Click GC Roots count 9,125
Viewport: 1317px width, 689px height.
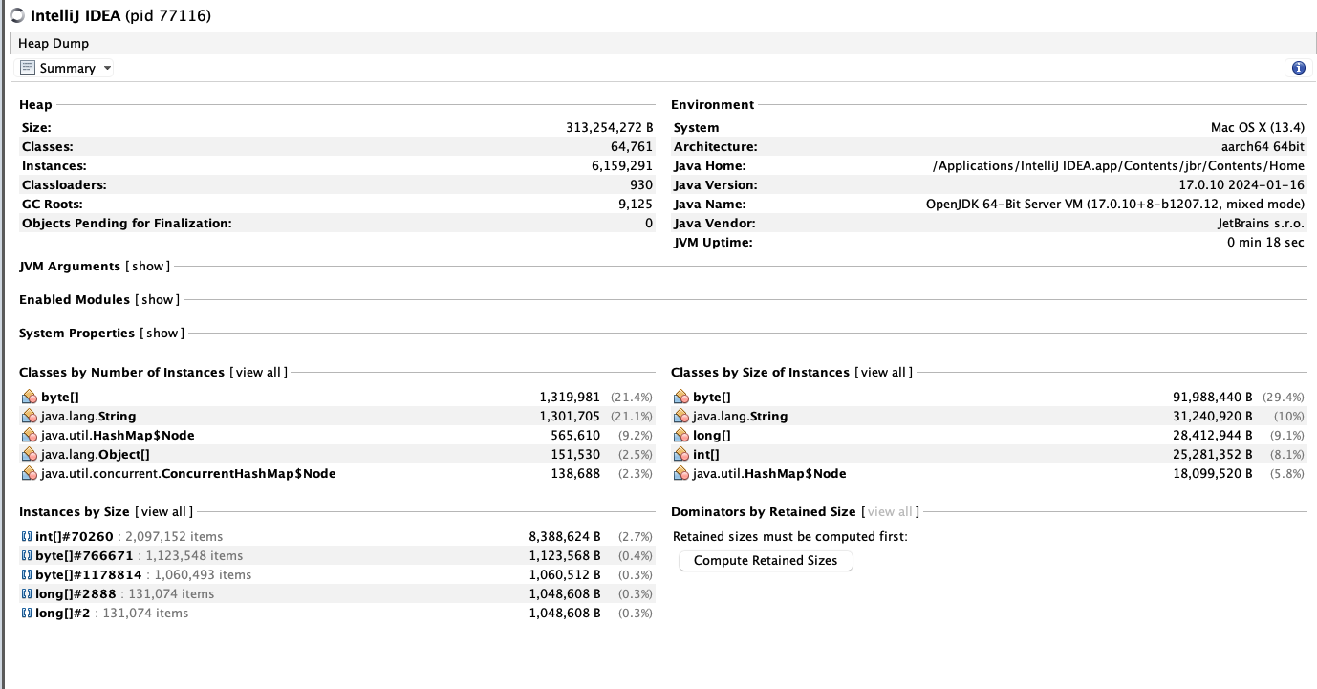636,204
